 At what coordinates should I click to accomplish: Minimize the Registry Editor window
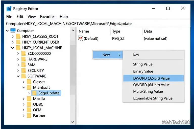(x=153, y=8)
